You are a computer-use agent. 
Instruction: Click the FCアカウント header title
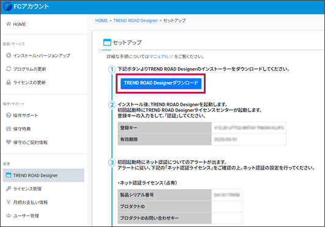tap(31, 6)
